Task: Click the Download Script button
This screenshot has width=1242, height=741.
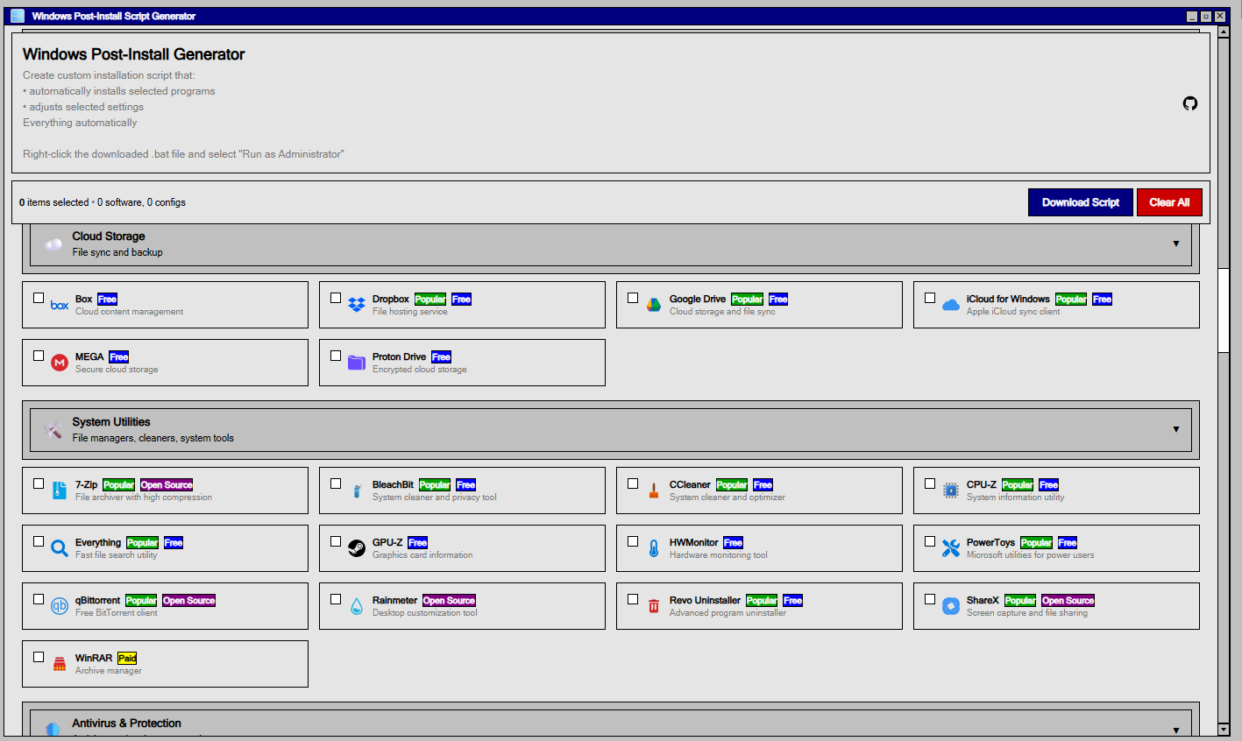Action: [1080, 201]
